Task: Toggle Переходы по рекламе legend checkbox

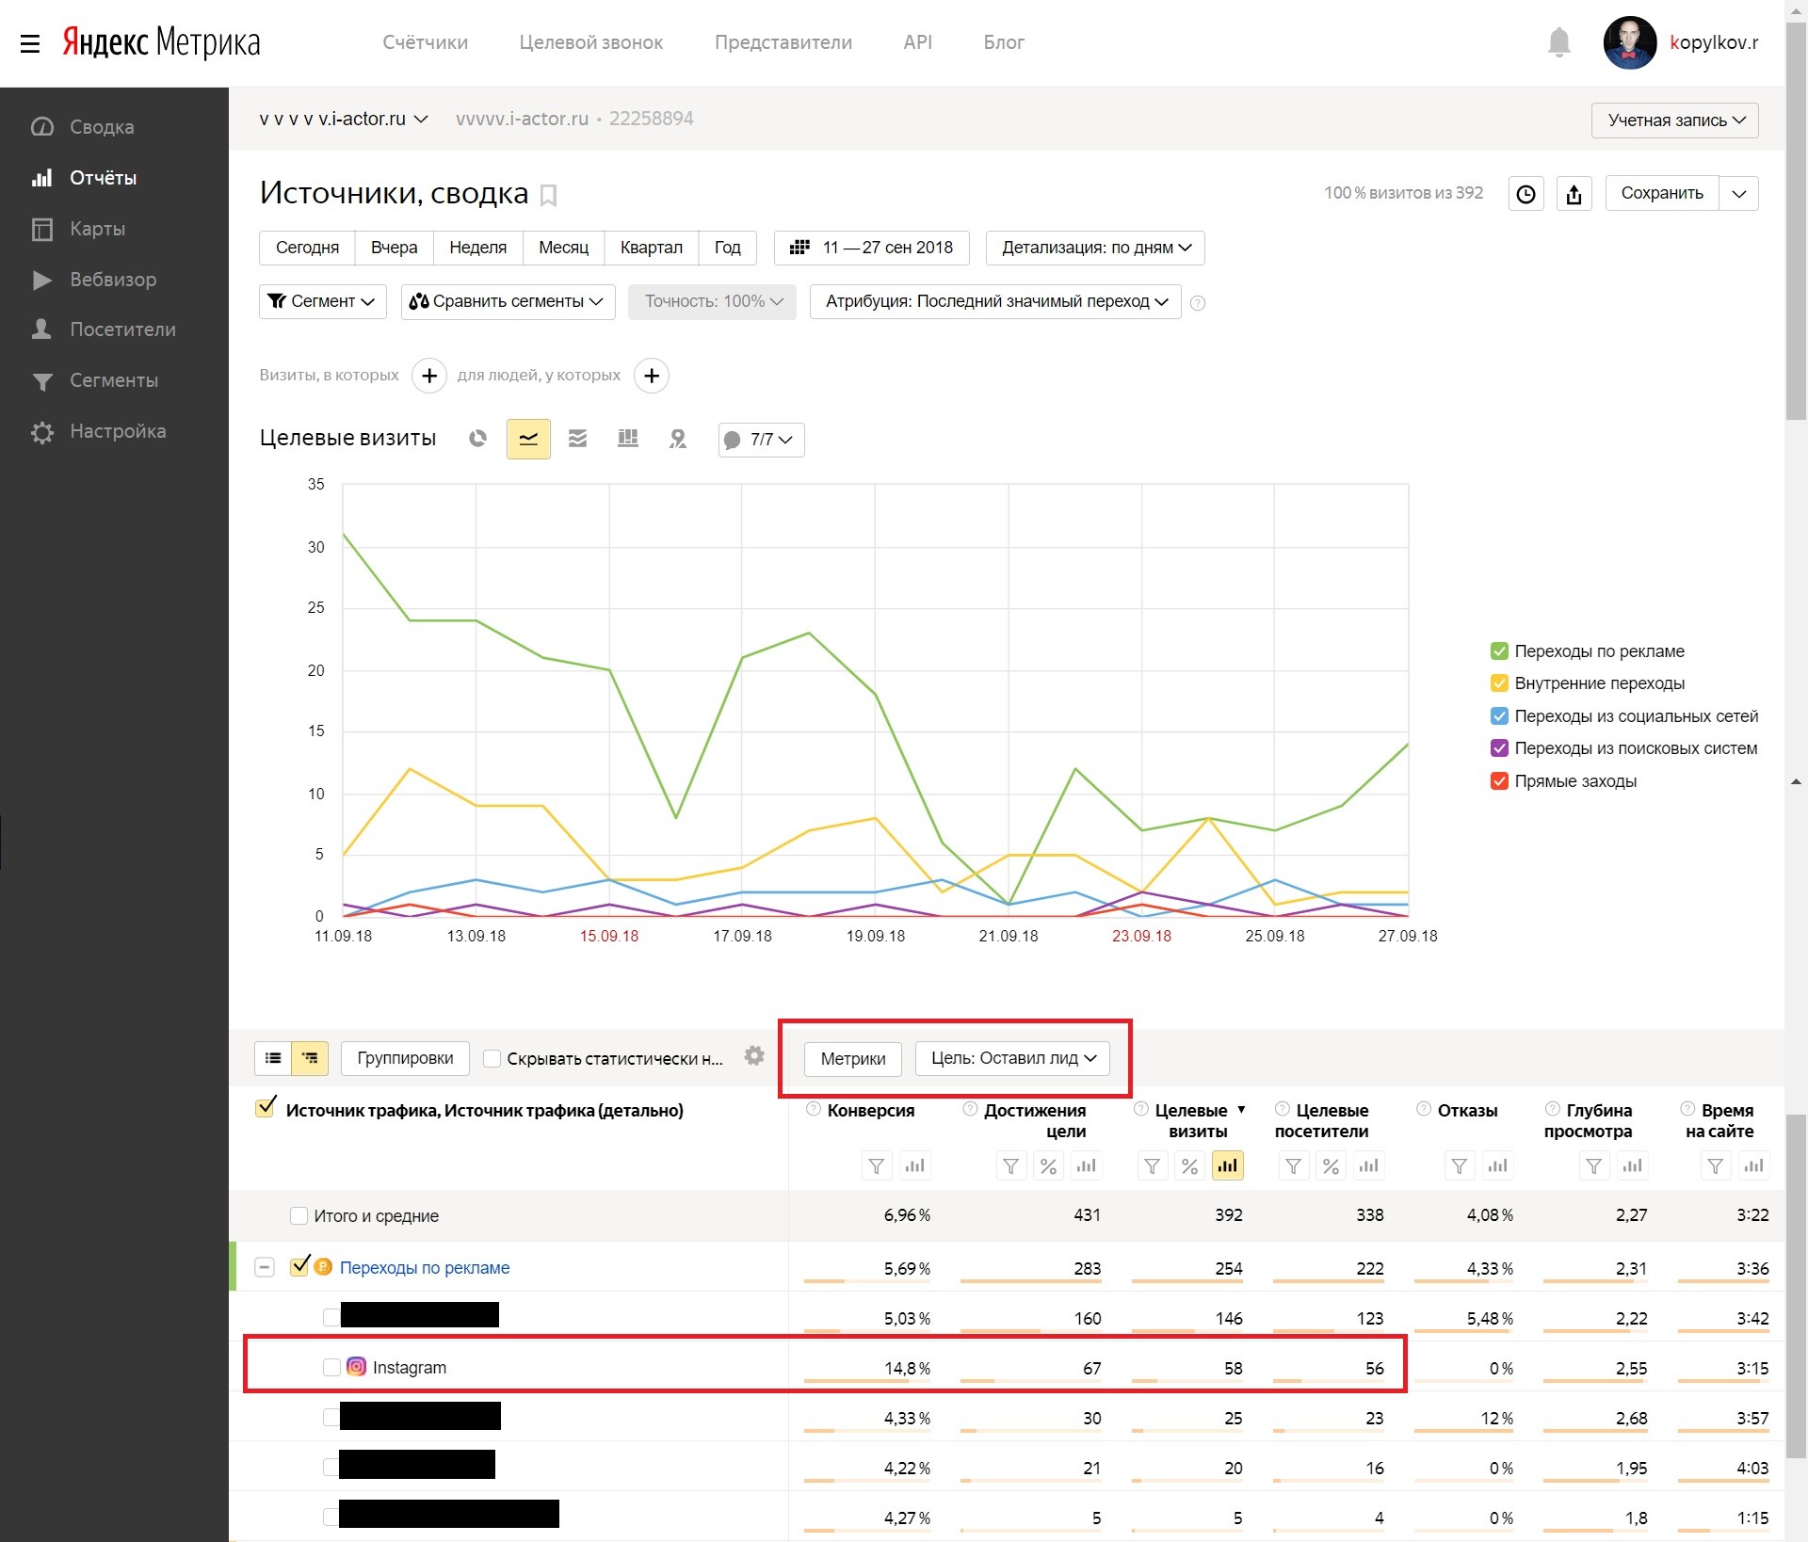Action: (x=1499, y=651)
